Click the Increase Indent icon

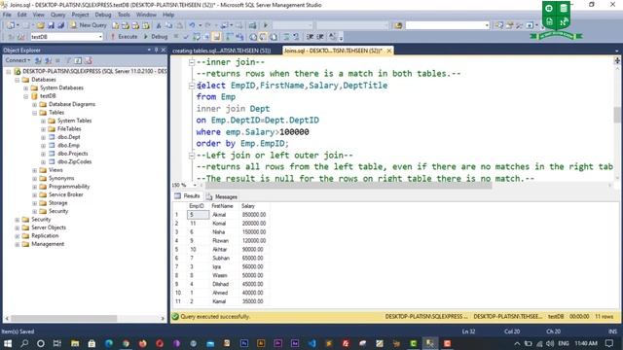coord(320,37)
